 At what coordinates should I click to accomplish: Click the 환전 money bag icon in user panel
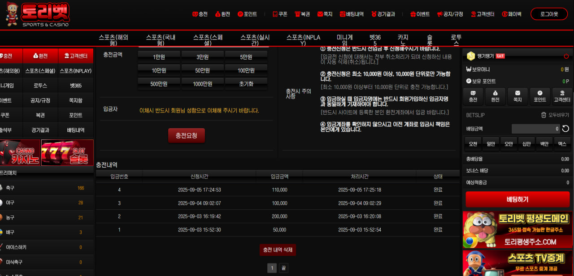(x=495, y=96)
